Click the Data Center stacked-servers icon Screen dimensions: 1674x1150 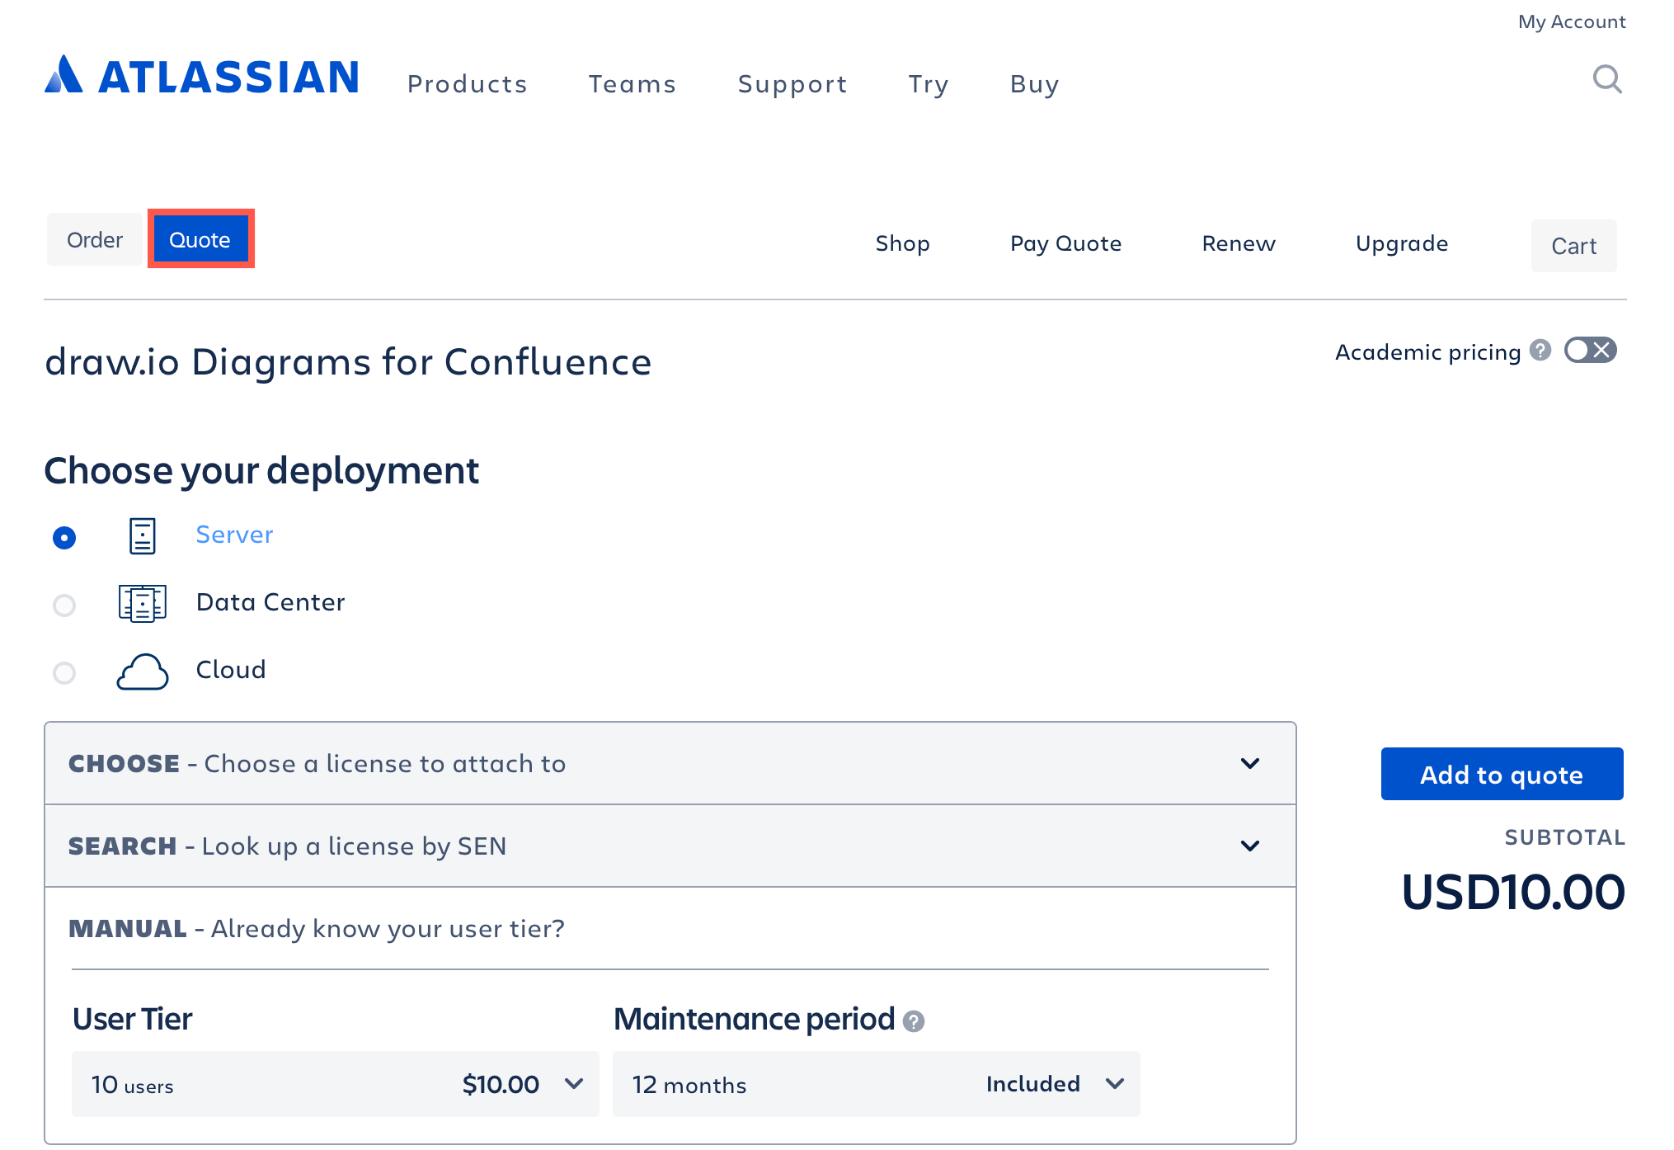[142, 602]
